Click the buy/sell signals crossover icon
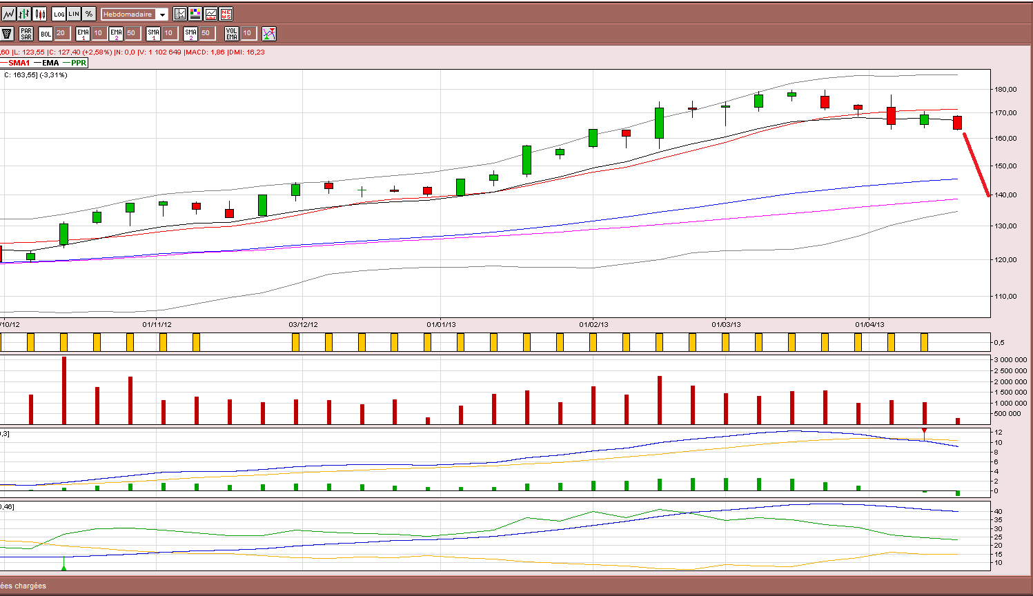The image size is (1033, 596). tap(269, 33)
